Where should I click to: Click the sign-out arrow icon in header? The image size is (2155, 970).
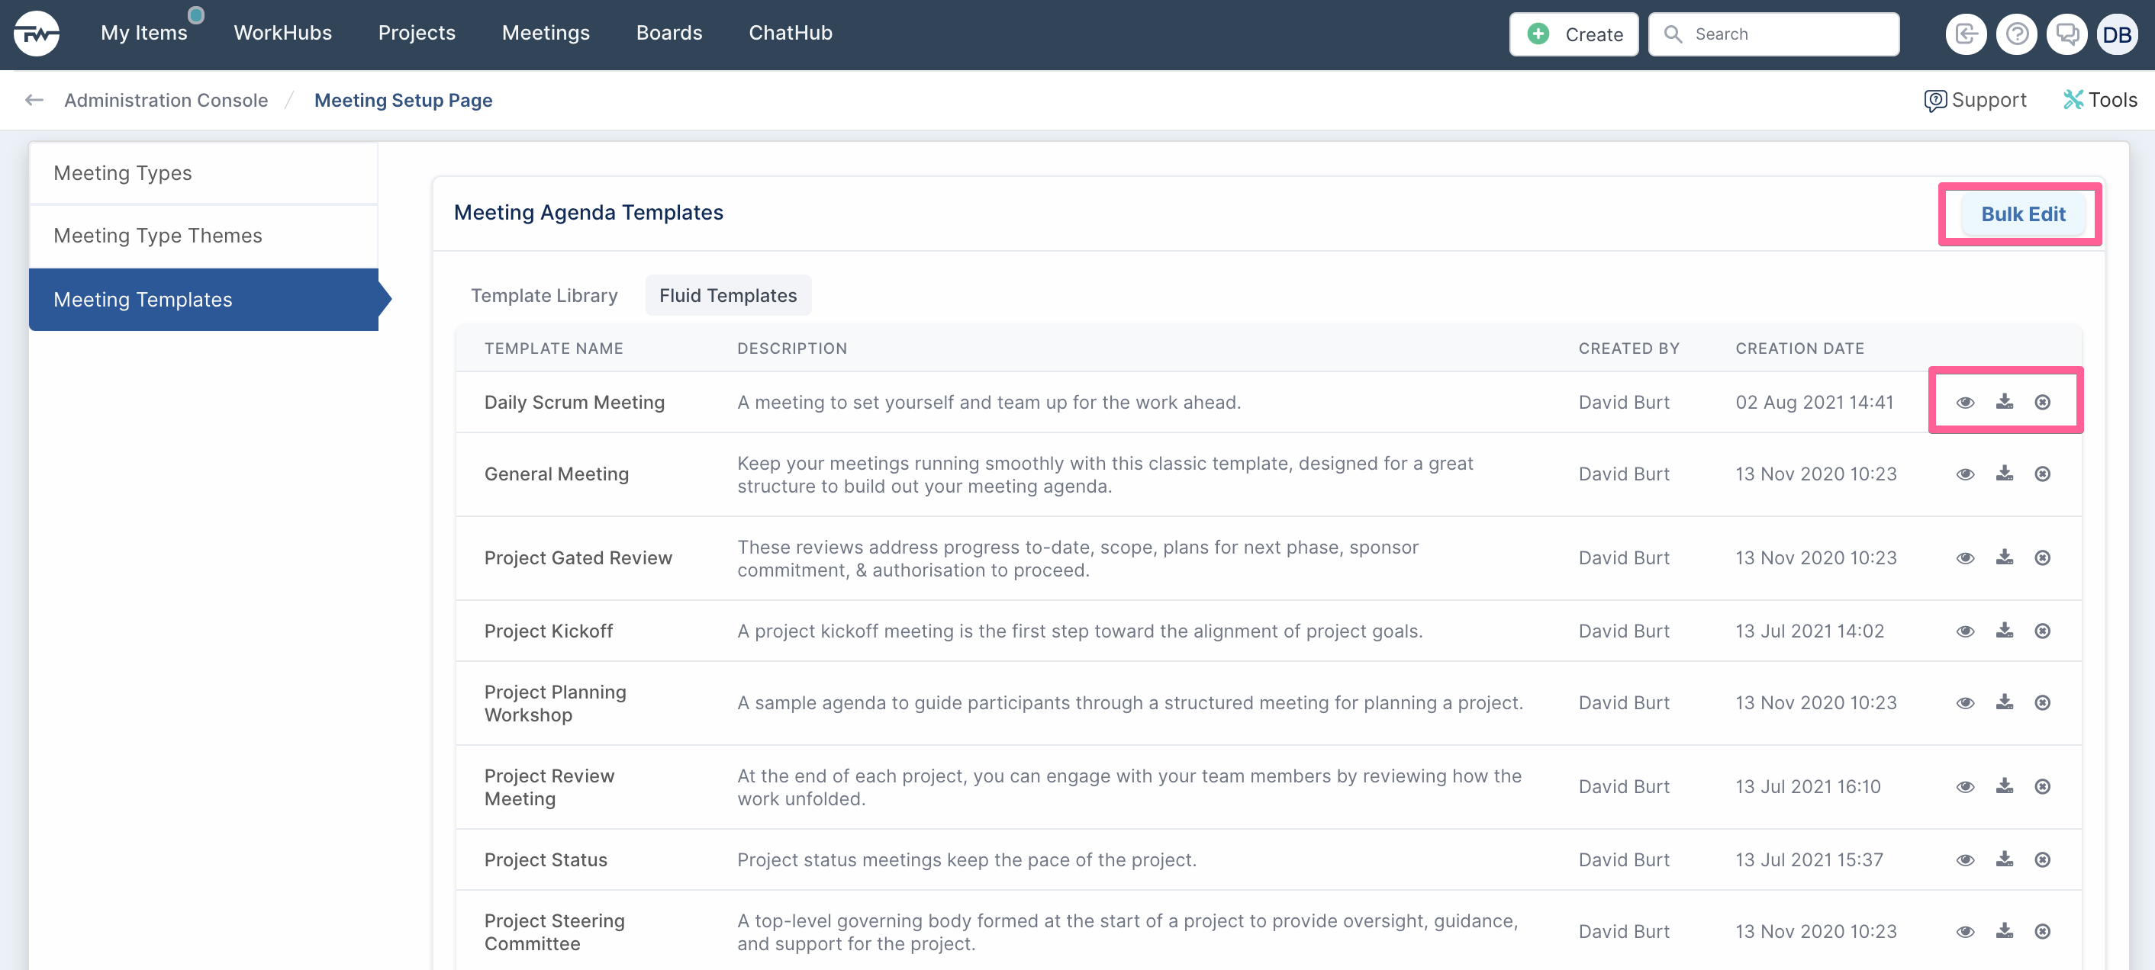pyautogui.click(x=1966, y=34)
